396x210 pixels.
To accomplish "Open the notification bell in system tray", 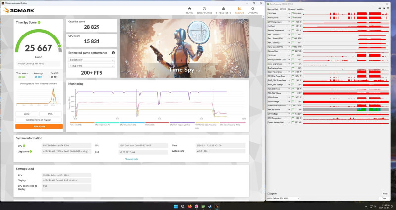I will point(392,206).
